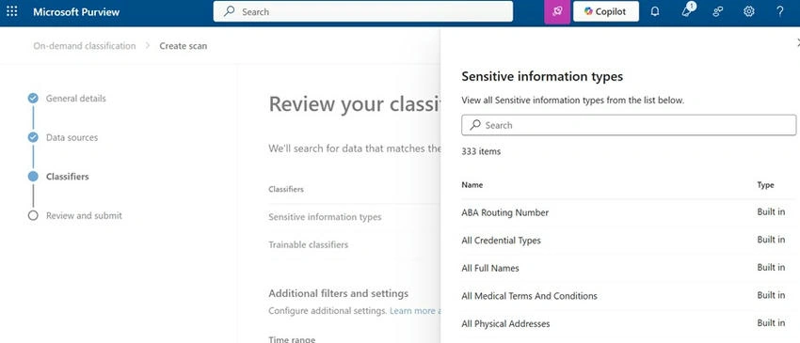
Task: Select All Physical Addresses row
Action: click(629, 323)
